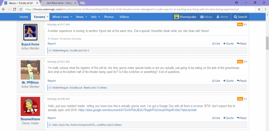Show the '6 others' who liked post #5

(117, 125)
